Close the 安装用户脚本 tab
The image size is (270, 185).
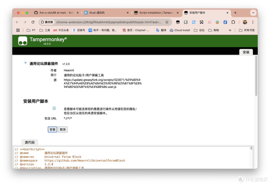pos(227,13)
